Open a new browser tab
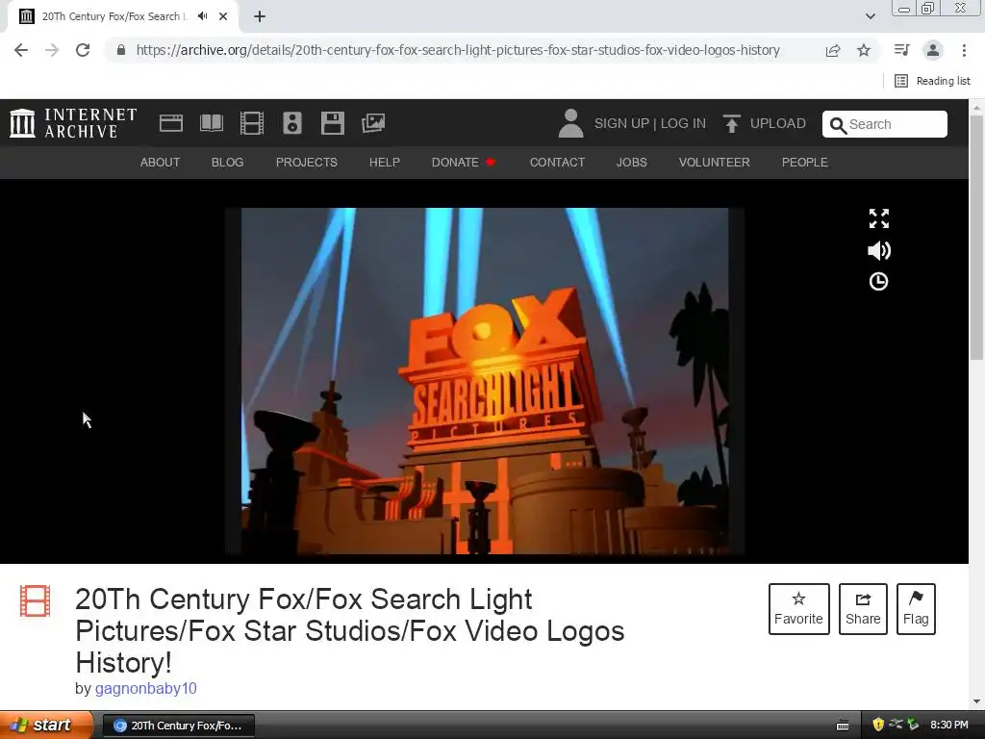 point(260,16)
